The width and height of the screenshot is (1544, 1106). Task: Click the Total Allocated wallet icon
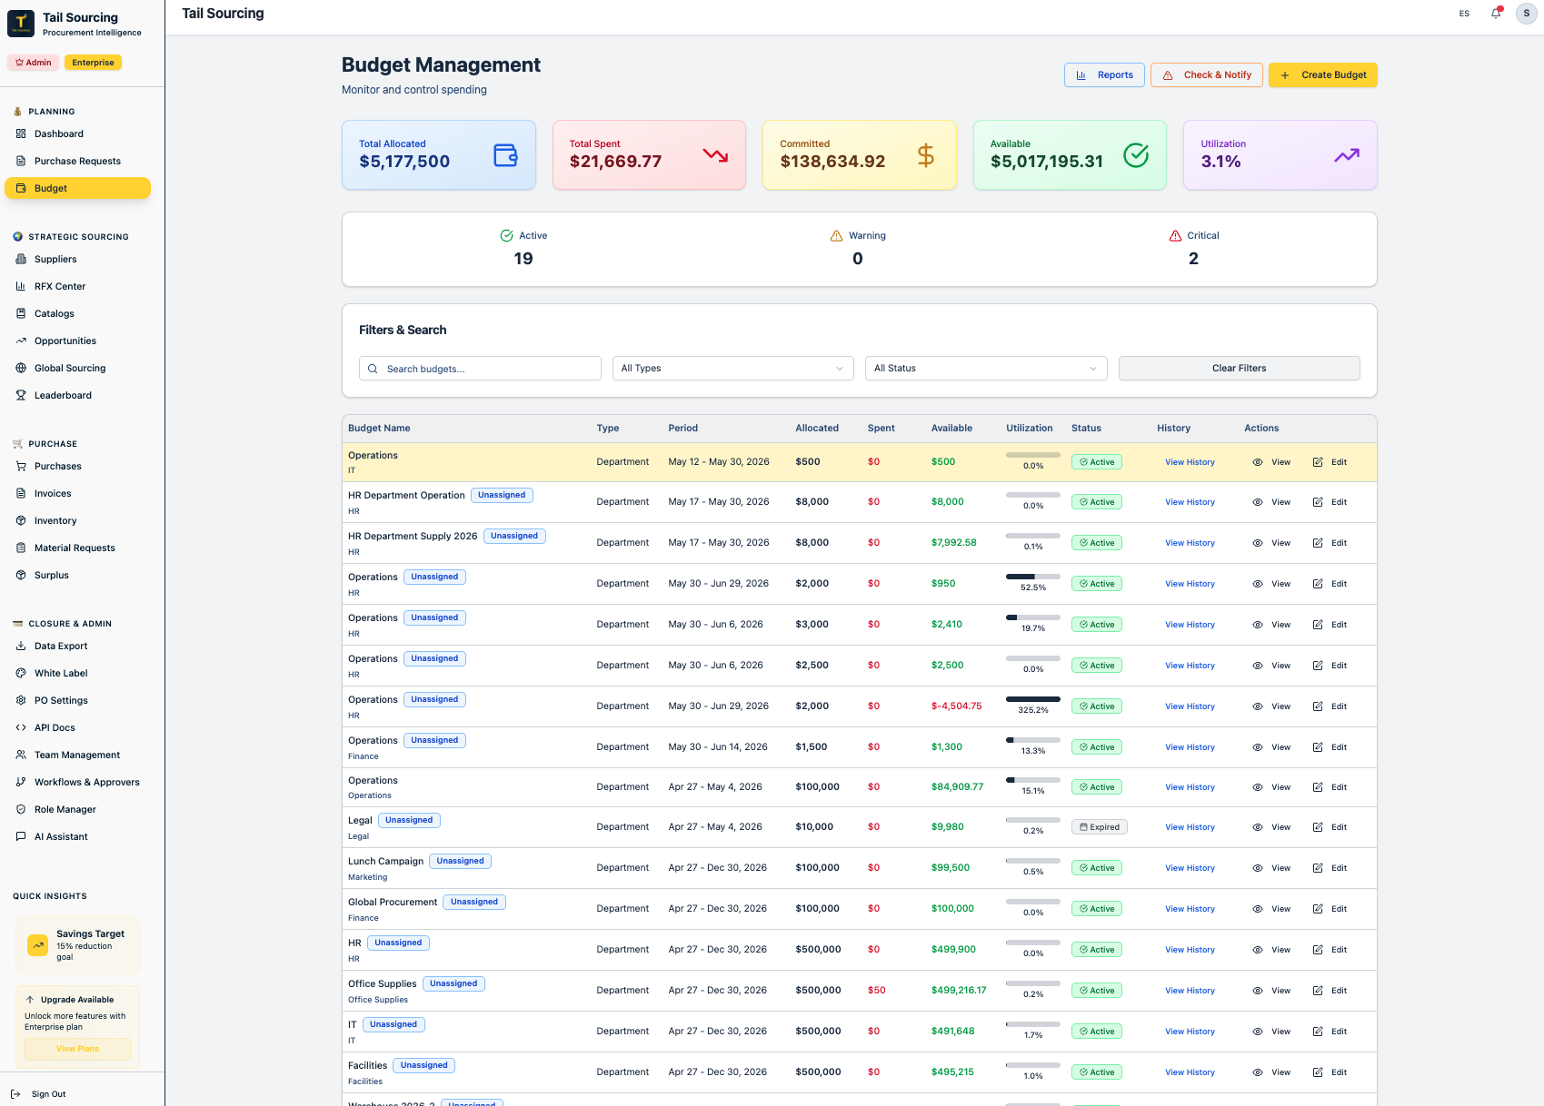point(505,155)
